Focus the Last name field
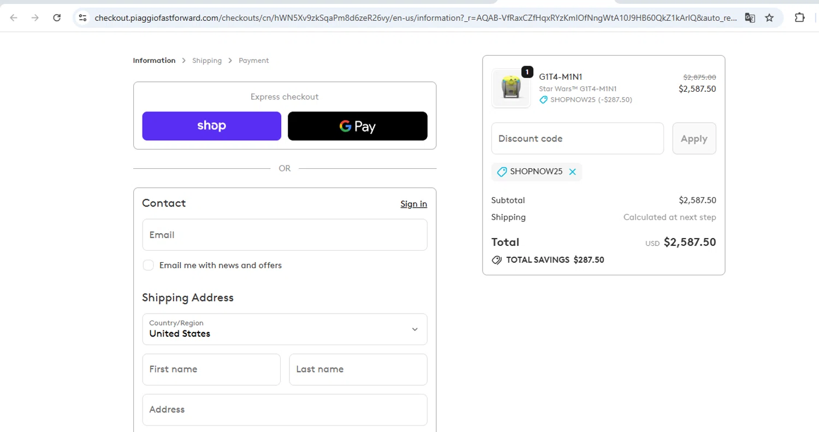Image resolution: width=819 pixels, height=432 pixels. tap(358, 369)
